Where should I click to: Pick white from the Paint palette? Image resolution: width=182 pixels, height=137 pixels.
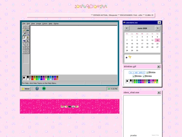[x=28, y=79]
